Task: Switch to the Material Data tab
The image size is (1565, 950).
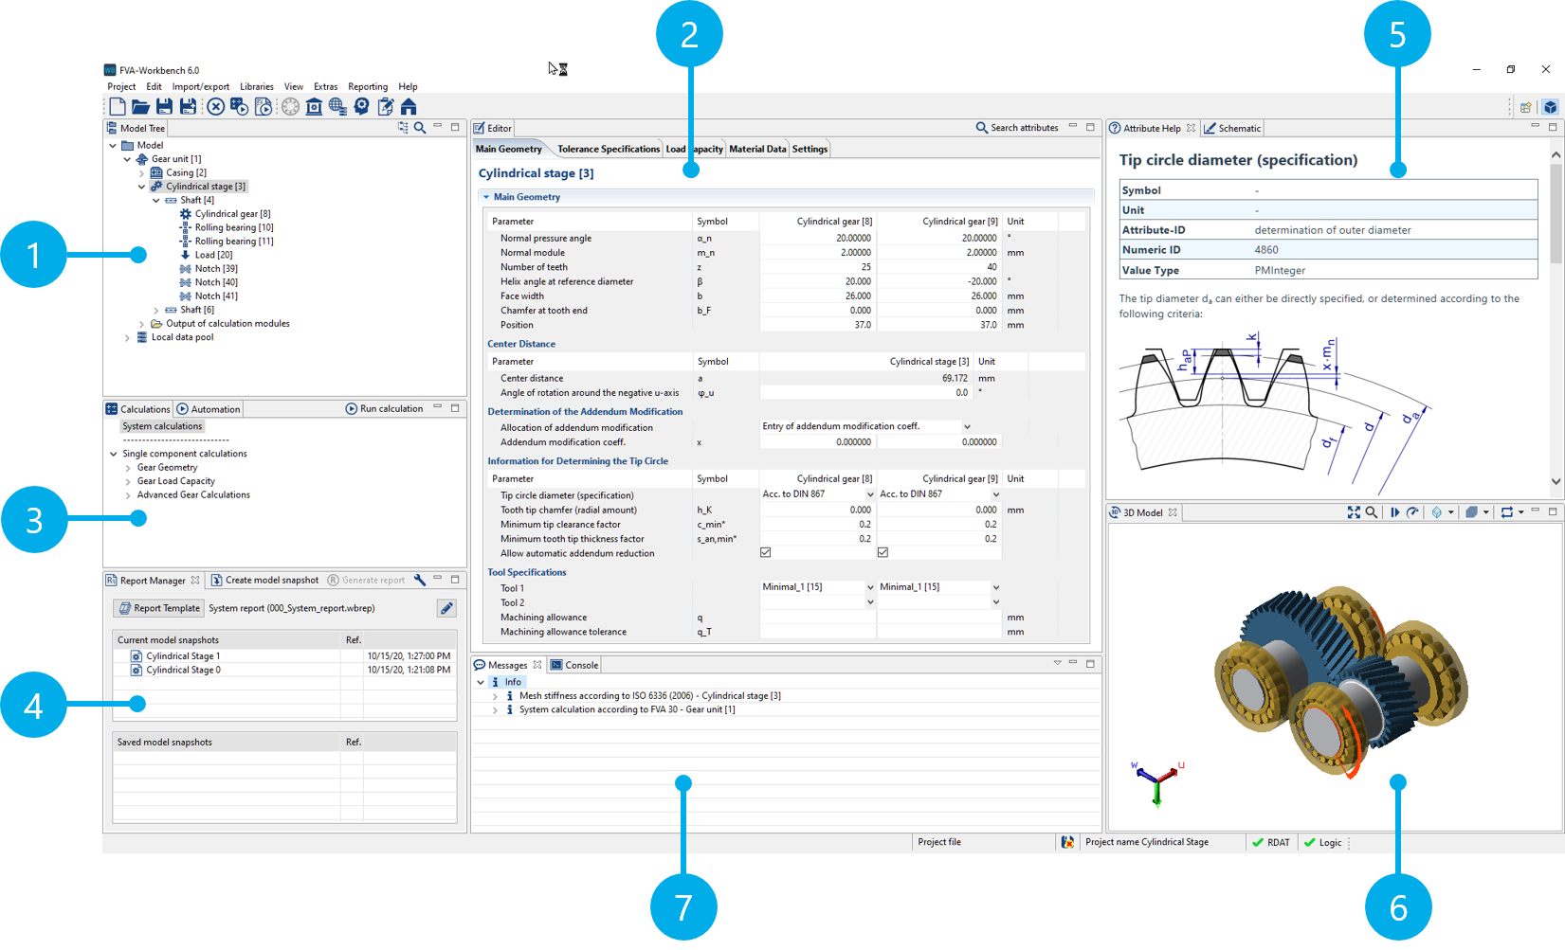Action: [757, 149]
